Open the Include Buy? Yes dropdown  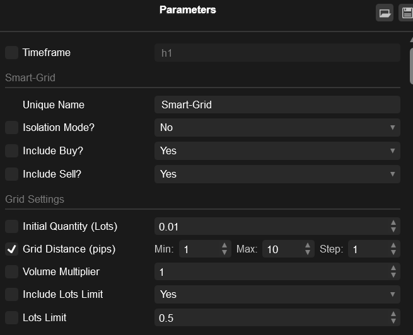(277, 150)
